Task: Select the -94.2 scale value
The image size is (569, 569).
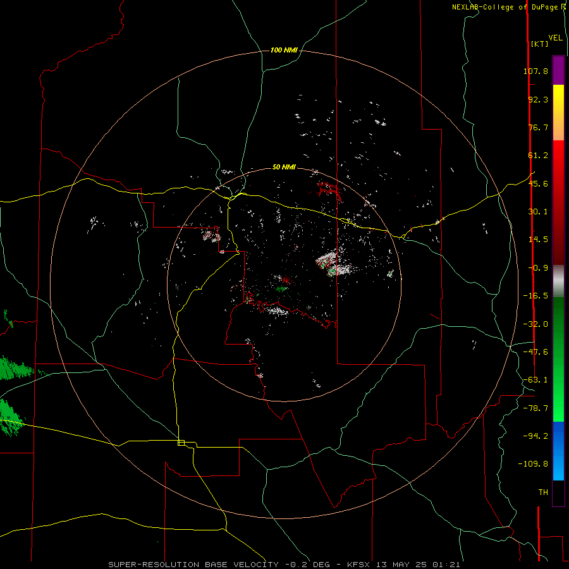Action: 535,436
